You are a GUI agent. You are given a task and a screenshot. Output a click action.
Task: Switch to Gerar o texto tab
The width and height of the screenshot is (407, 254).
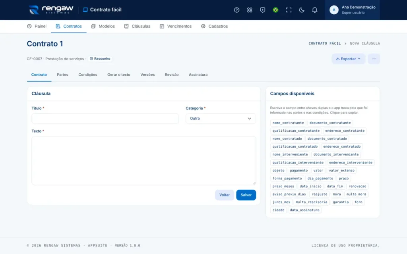click(x=118, y=75)
